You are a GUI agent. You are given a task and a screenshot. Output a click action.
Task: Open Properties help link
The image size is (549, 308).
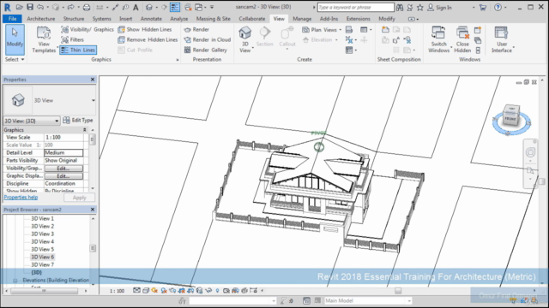(x=21, y=198)
